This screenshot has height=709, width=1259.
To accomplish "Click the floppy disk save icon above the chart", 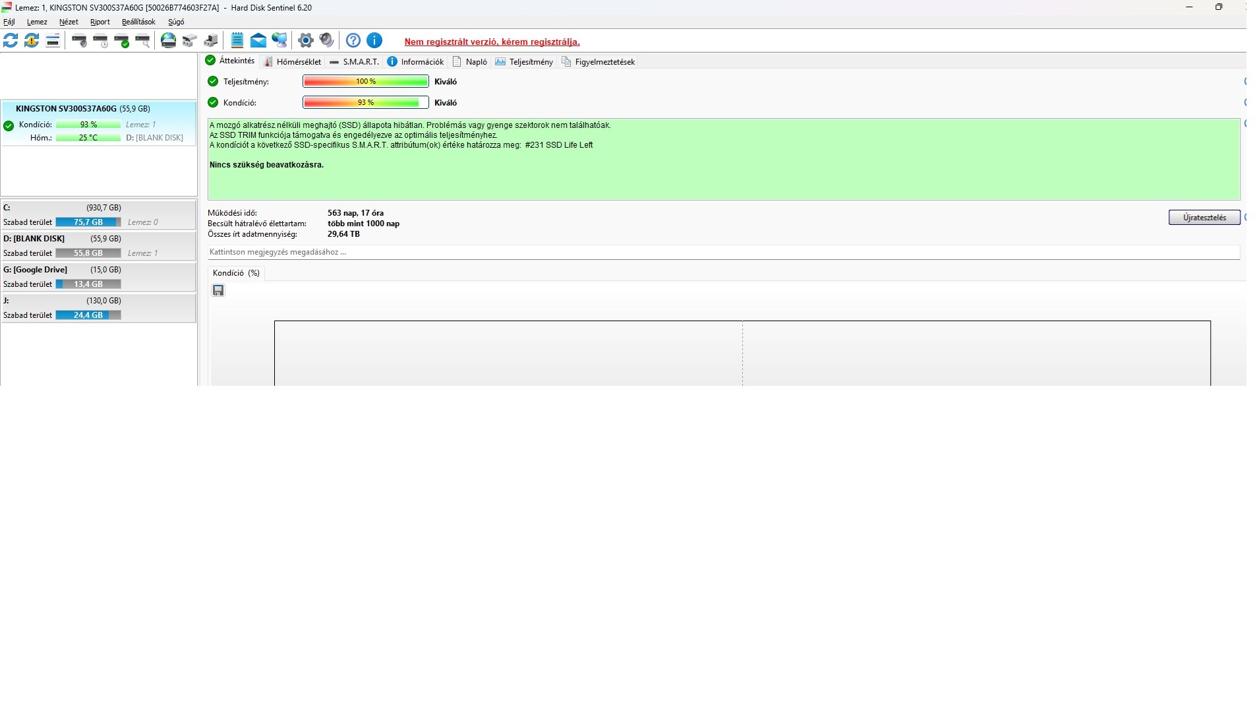I will (218, 290).
